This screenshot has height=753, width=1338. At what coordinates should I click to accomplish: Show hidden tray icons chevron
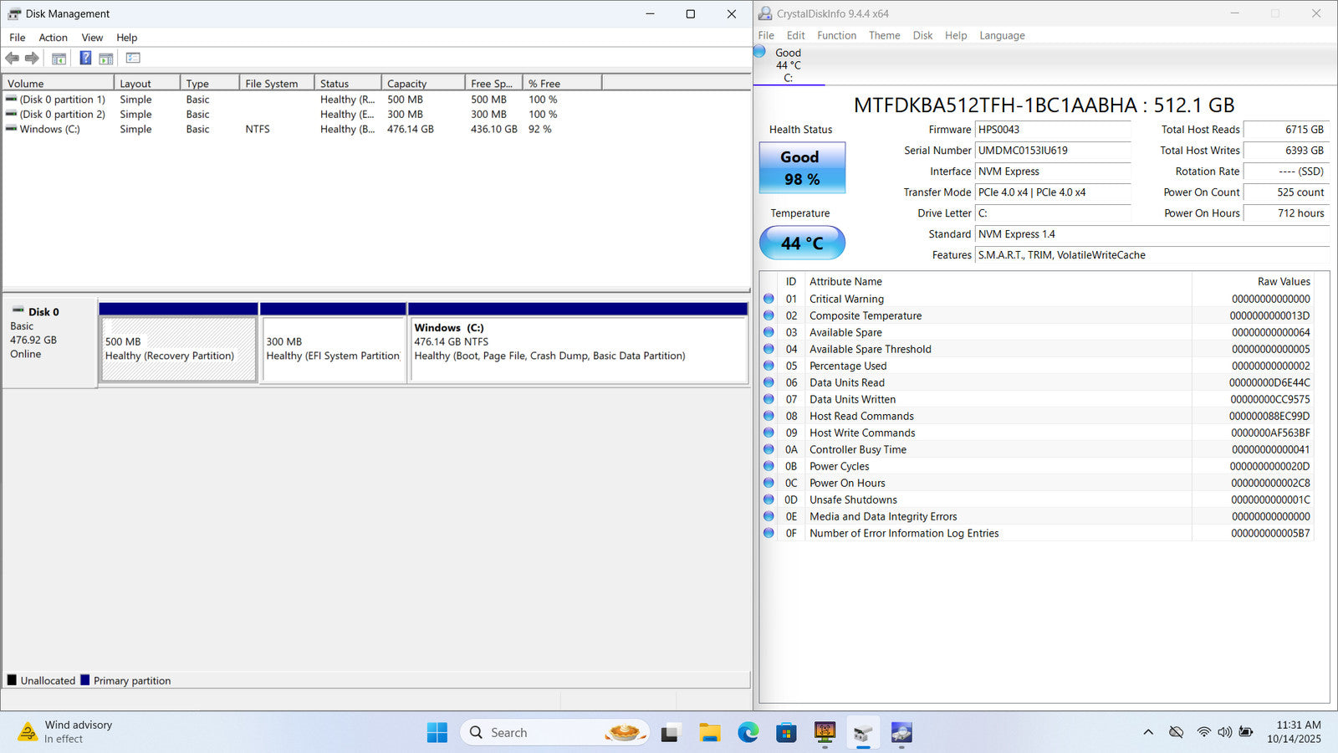pos(1148,732)
